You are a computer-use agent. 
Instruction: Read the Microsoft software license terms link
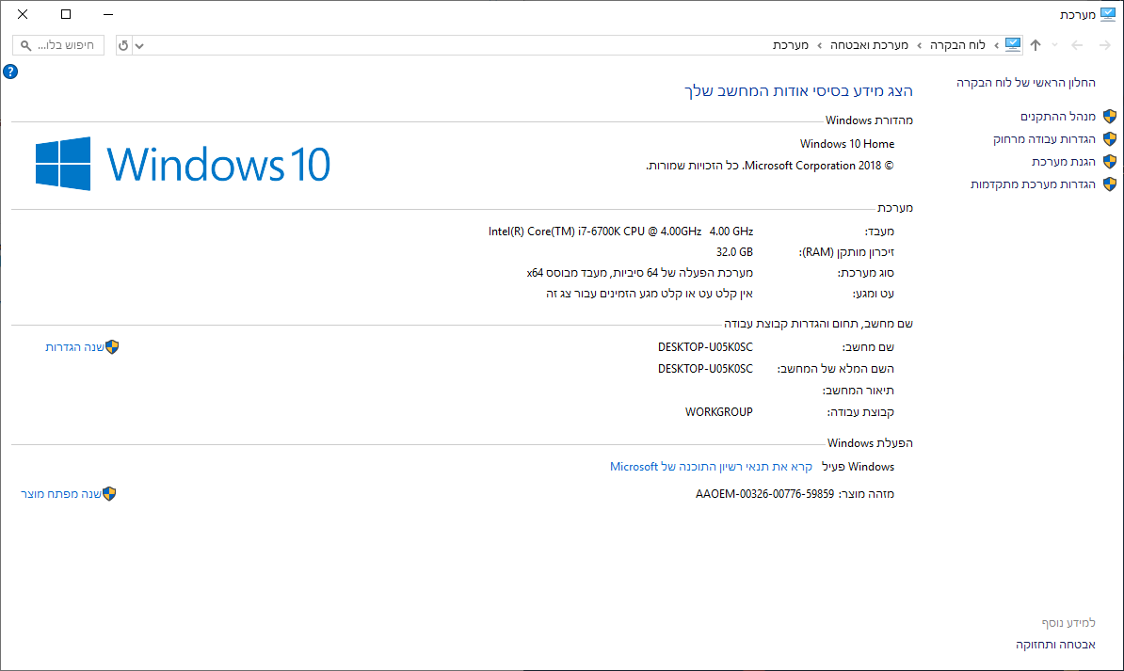tap(711, 467)
